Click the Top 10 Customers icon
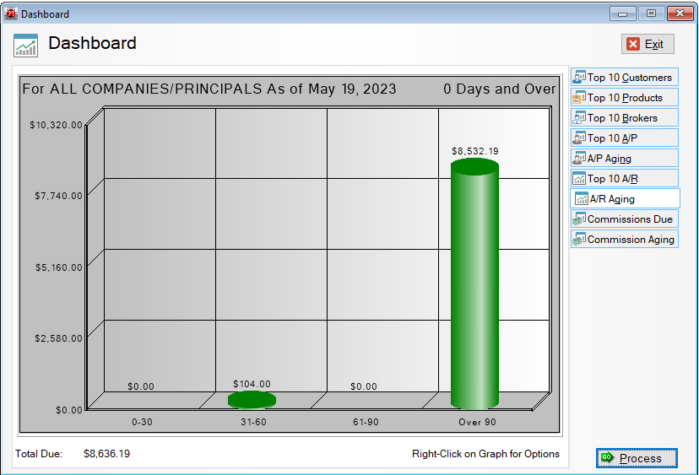Screen dimensions: 699x475 click(x=578, y=77)
